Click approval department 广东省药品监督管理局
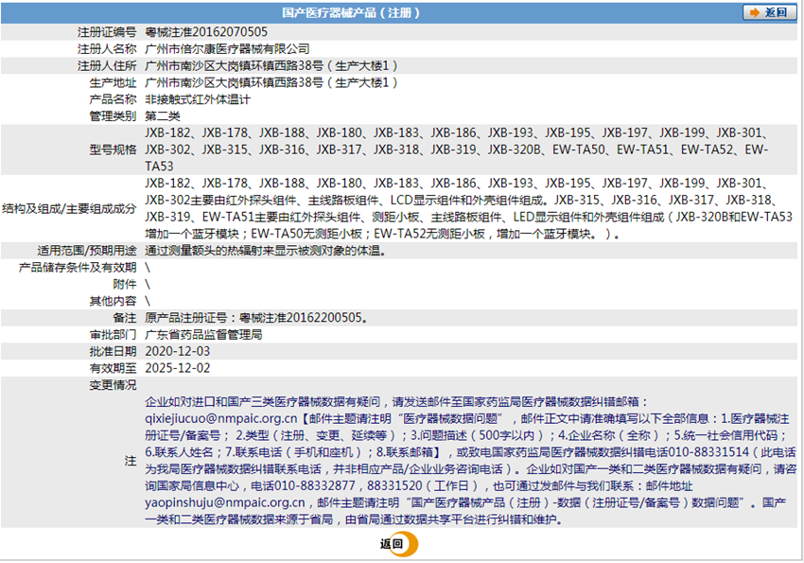 tap(203, 335)
